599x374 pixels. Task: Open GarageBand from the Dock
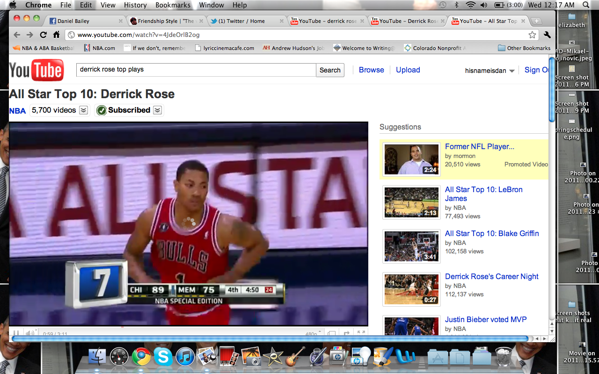[x=295, y=357]
